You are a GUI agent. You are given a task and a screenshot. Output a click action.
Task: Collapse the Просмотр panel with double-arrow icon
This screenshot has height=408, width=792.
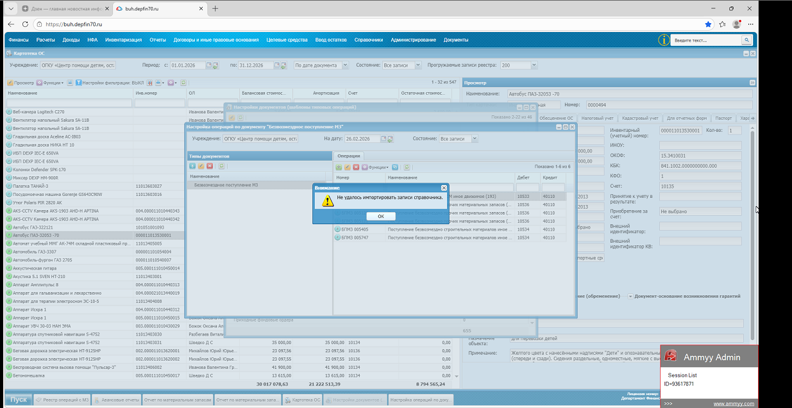pos(752,83)
